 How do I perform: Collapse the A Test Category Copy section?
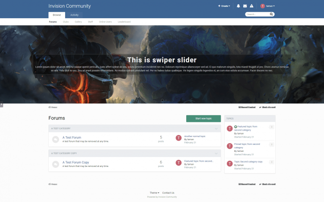(x=216, y=153)
